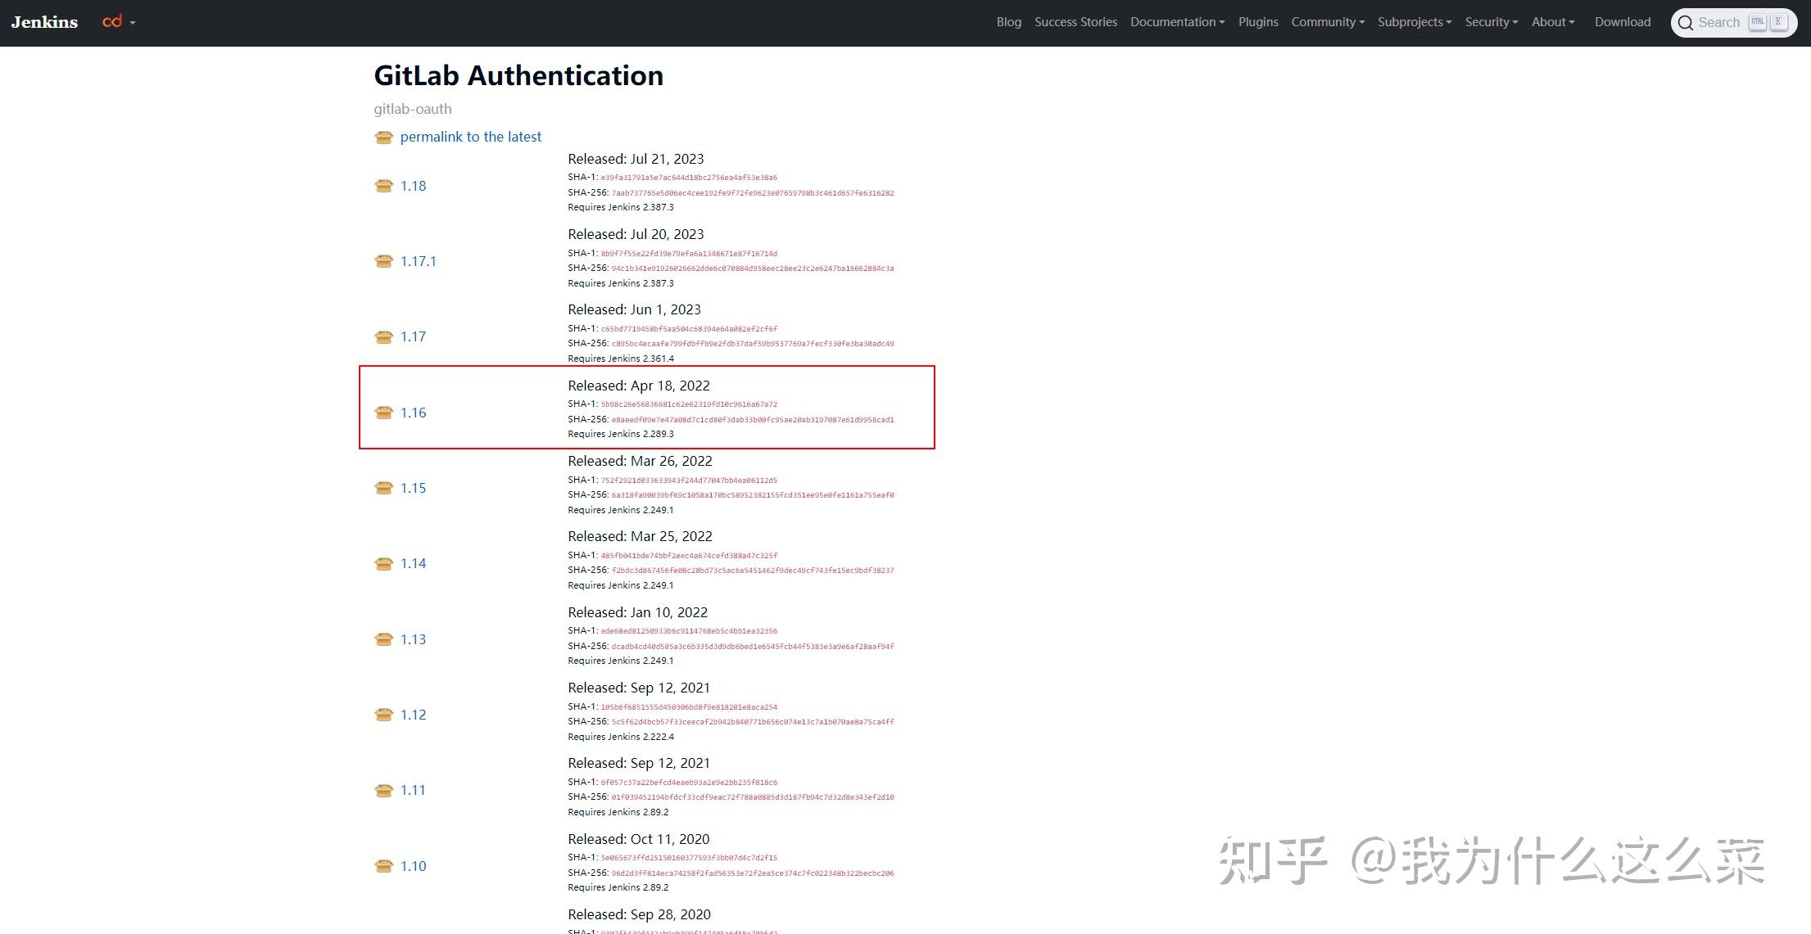The image size is (1811, 934).
Task: Open the Blog menu item
Action: coord(1008,22)
